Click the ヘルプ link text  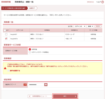(99, 2)
